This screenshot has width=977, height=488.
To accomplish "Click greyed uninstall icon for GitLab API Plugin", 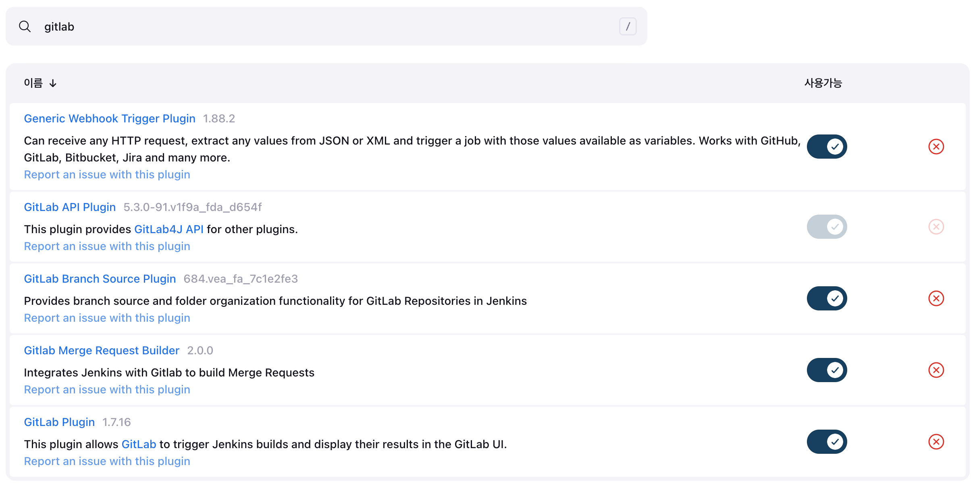I will click(x=936, y=227).
